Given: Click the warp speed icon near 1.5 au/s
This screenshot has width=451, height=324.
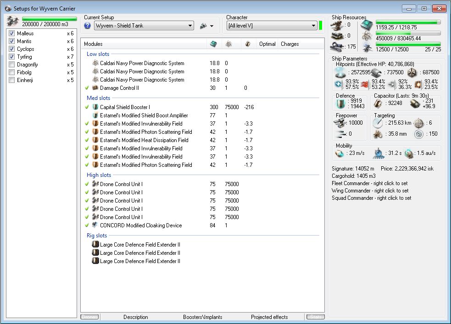Looking at the screenshot, I should click(x=409, y=154).
